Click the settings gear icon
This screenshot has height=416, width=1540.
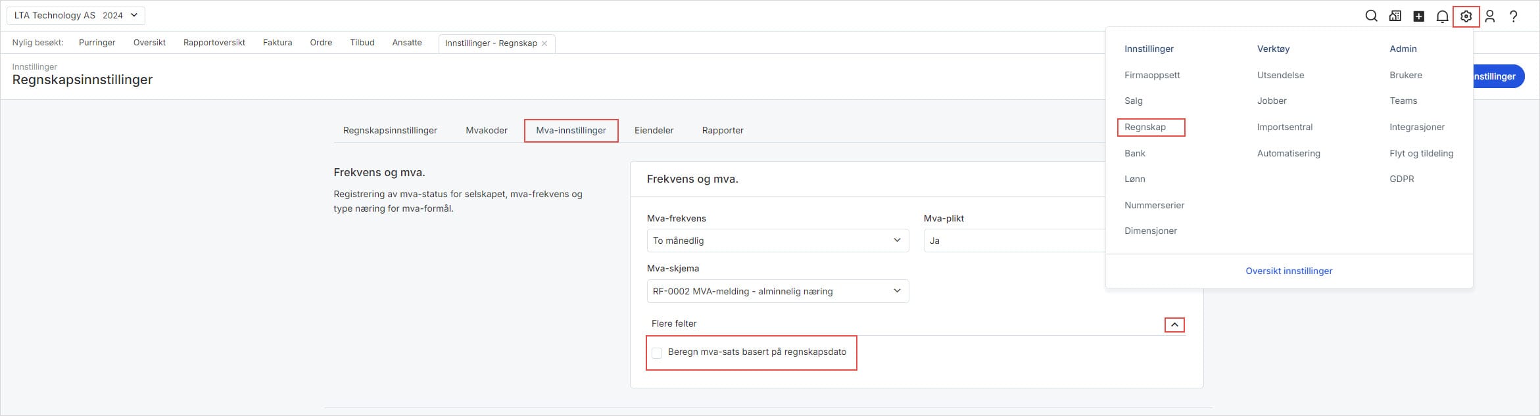1466,16
